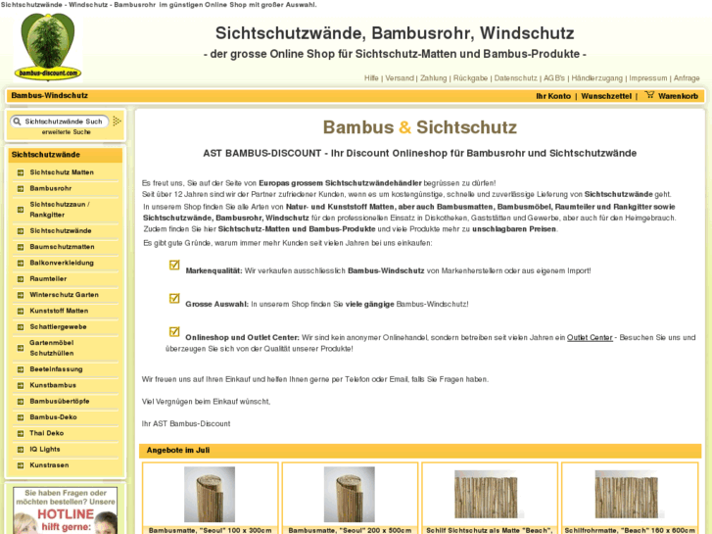712x534 pixels.
Task: Click checkmark icon next to Markenqualität
Action: point(174,265)
